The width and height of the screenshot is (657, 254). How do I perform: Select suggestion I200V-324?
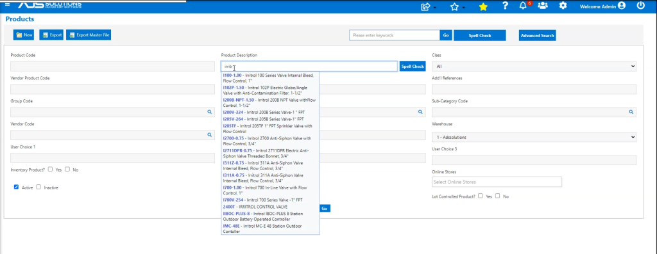(270, 113)
